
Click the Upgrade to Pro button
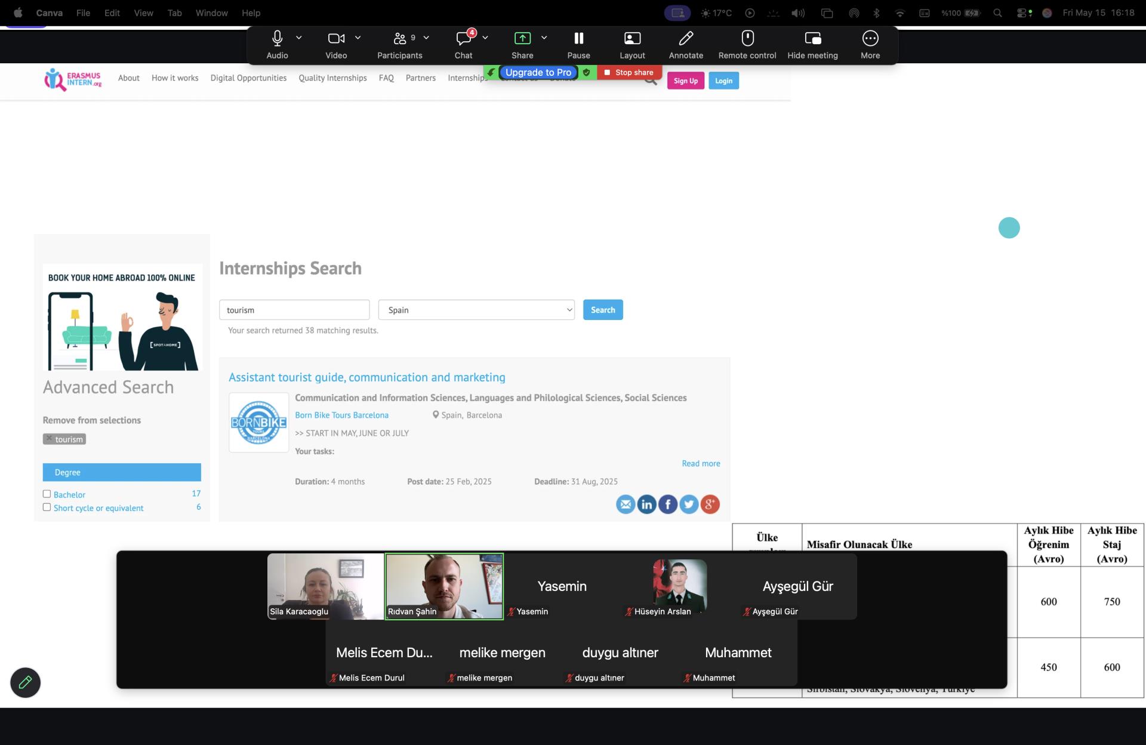[538, 72]
